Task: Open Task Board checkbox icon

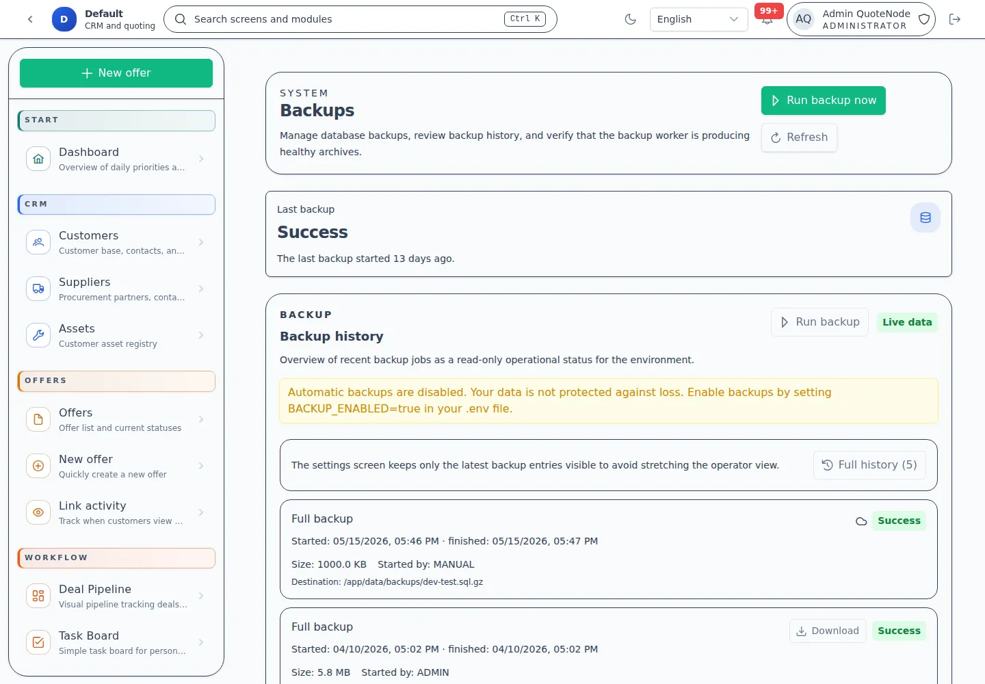Action: pos(38,642)
